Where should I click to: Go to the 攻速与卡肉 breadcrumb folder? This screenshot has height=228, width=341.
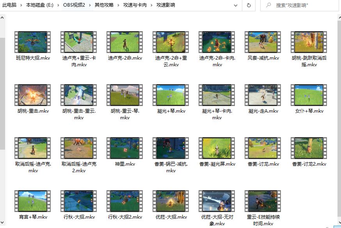[x=135, y=5]
